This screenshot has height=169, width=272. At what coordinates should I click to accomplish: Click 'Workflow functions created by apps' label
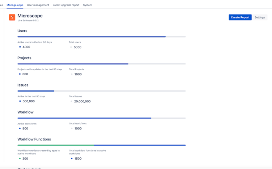[38, 152]
